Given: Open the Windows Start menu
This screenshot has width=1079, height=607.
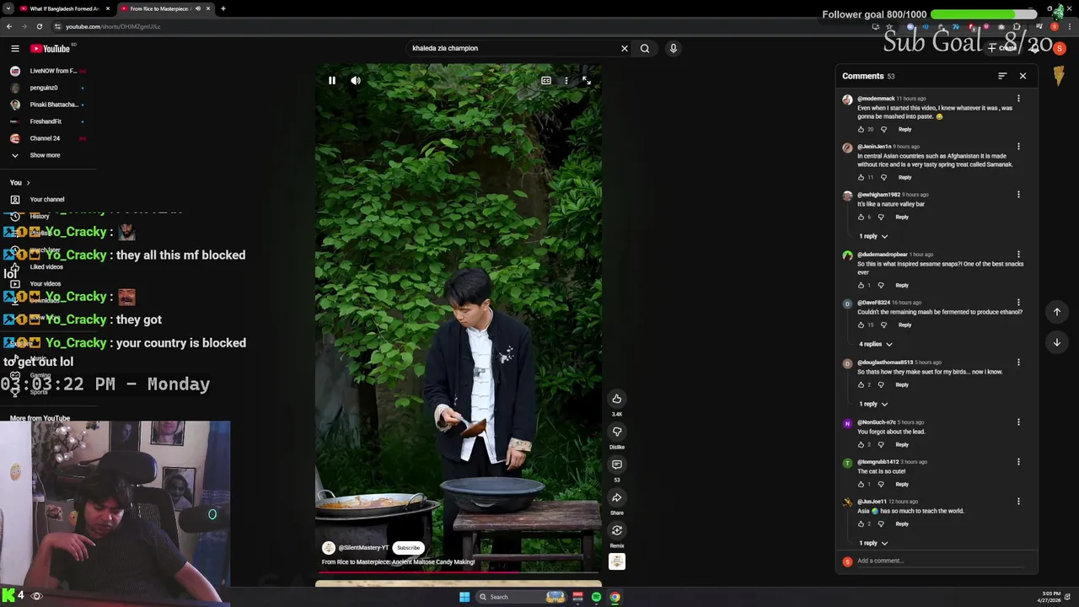Looking at the screenshot, I should coord(464,597).
